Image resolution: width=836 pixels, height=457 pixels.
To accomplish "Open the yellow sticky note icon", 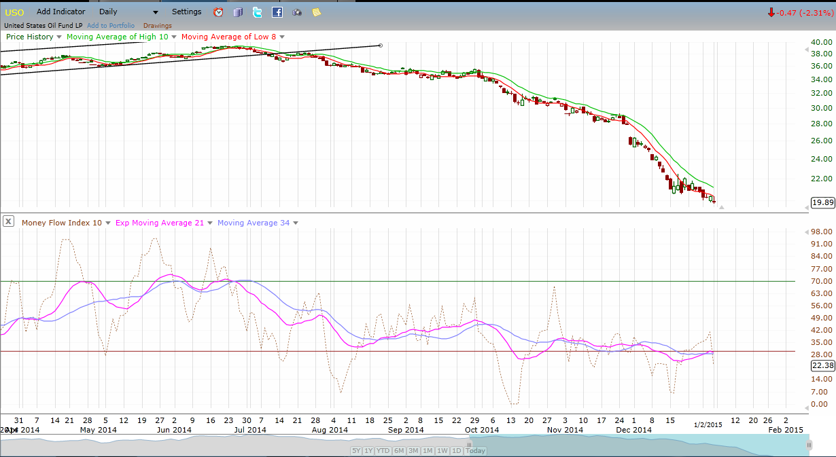I will 317,12.
